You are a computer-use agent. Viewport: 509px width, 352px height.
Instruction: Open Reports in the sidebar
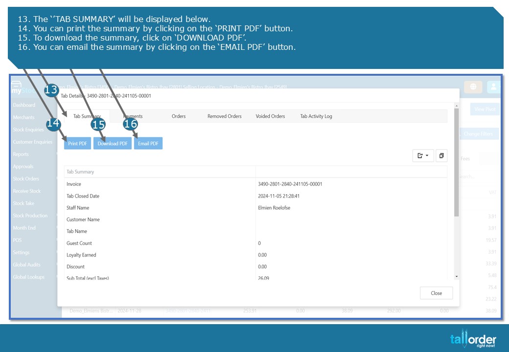21,154
